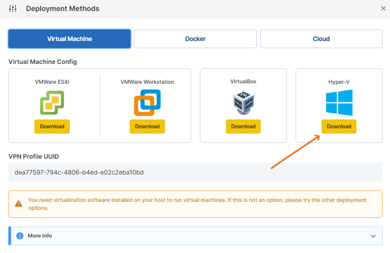Switch to the Docker tab
Image resolution: width=390 pixels, height=253 pixels.
coord(195,39)
